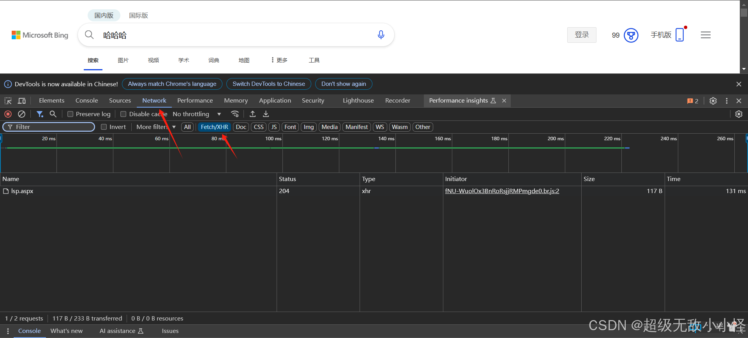Click Switch DevTools to Chinese button
Viewport: 748px width, 338px height.
click(269, 84)
